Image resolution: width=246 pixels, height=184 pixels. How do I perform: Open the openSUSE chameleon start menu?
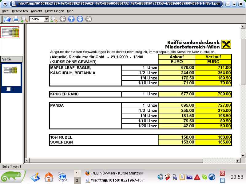[13, 177]
